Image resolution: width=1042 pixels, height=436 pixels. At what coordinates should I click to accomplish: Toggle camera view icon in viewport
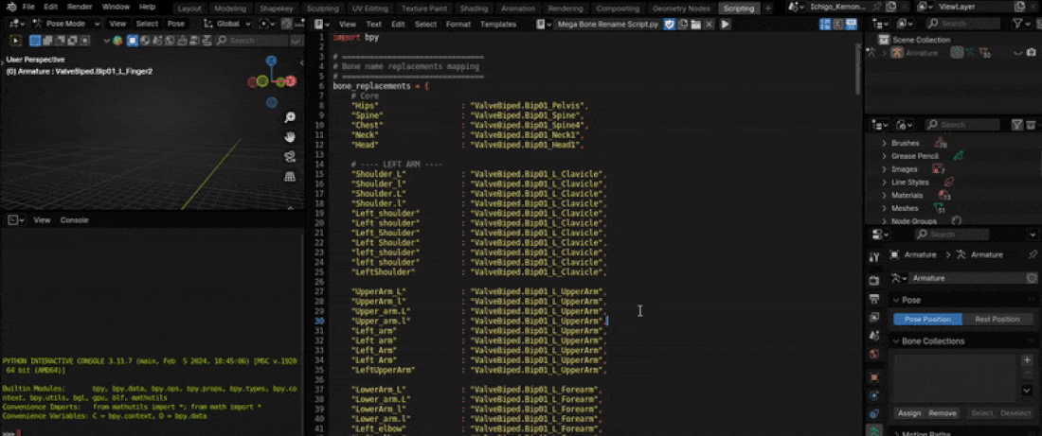pos(290,157)
